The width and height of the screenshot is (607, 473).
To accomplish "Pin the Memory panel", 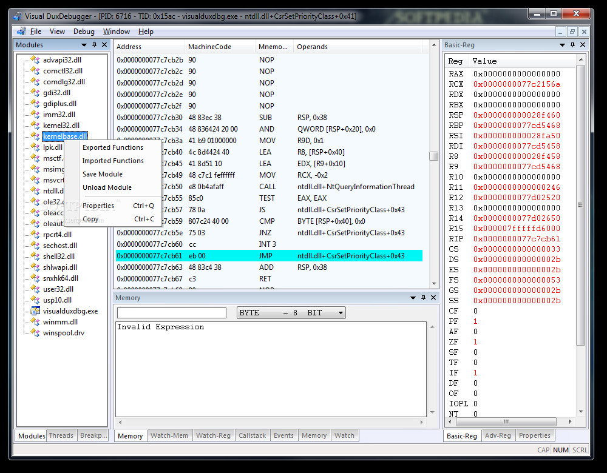I will [x=423, y=297].
